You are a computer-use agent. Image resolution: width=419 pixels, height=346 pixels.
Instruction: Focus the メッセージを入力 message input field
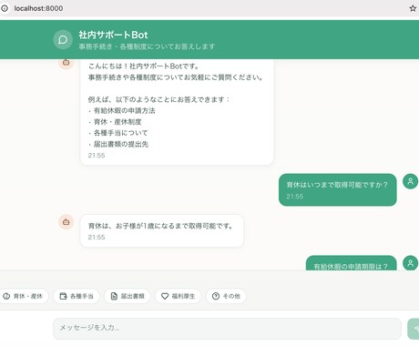point(228,329)
